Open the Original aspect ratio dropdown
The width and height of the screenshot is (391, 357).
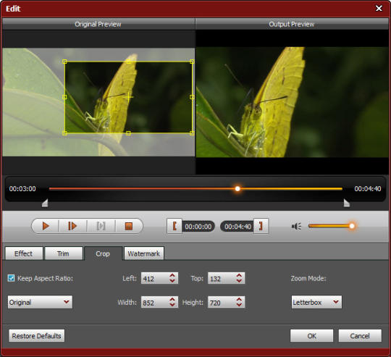(40, 302)
